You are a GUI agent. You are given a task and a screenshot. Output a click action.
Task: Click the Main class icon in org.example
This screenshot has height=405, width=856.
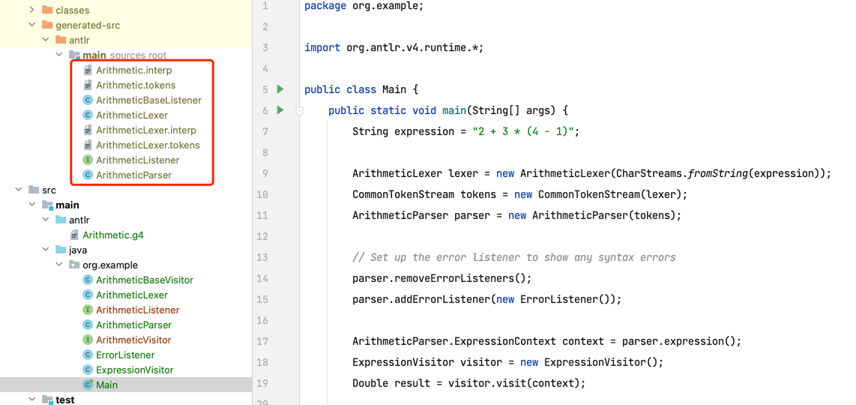pos(88,385)
